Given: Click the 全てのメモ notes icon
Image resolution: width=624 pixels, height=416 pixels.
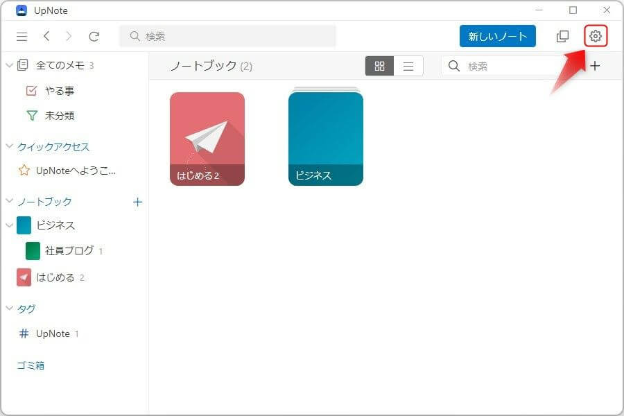Looking at the screenshot, I should 23,65.
